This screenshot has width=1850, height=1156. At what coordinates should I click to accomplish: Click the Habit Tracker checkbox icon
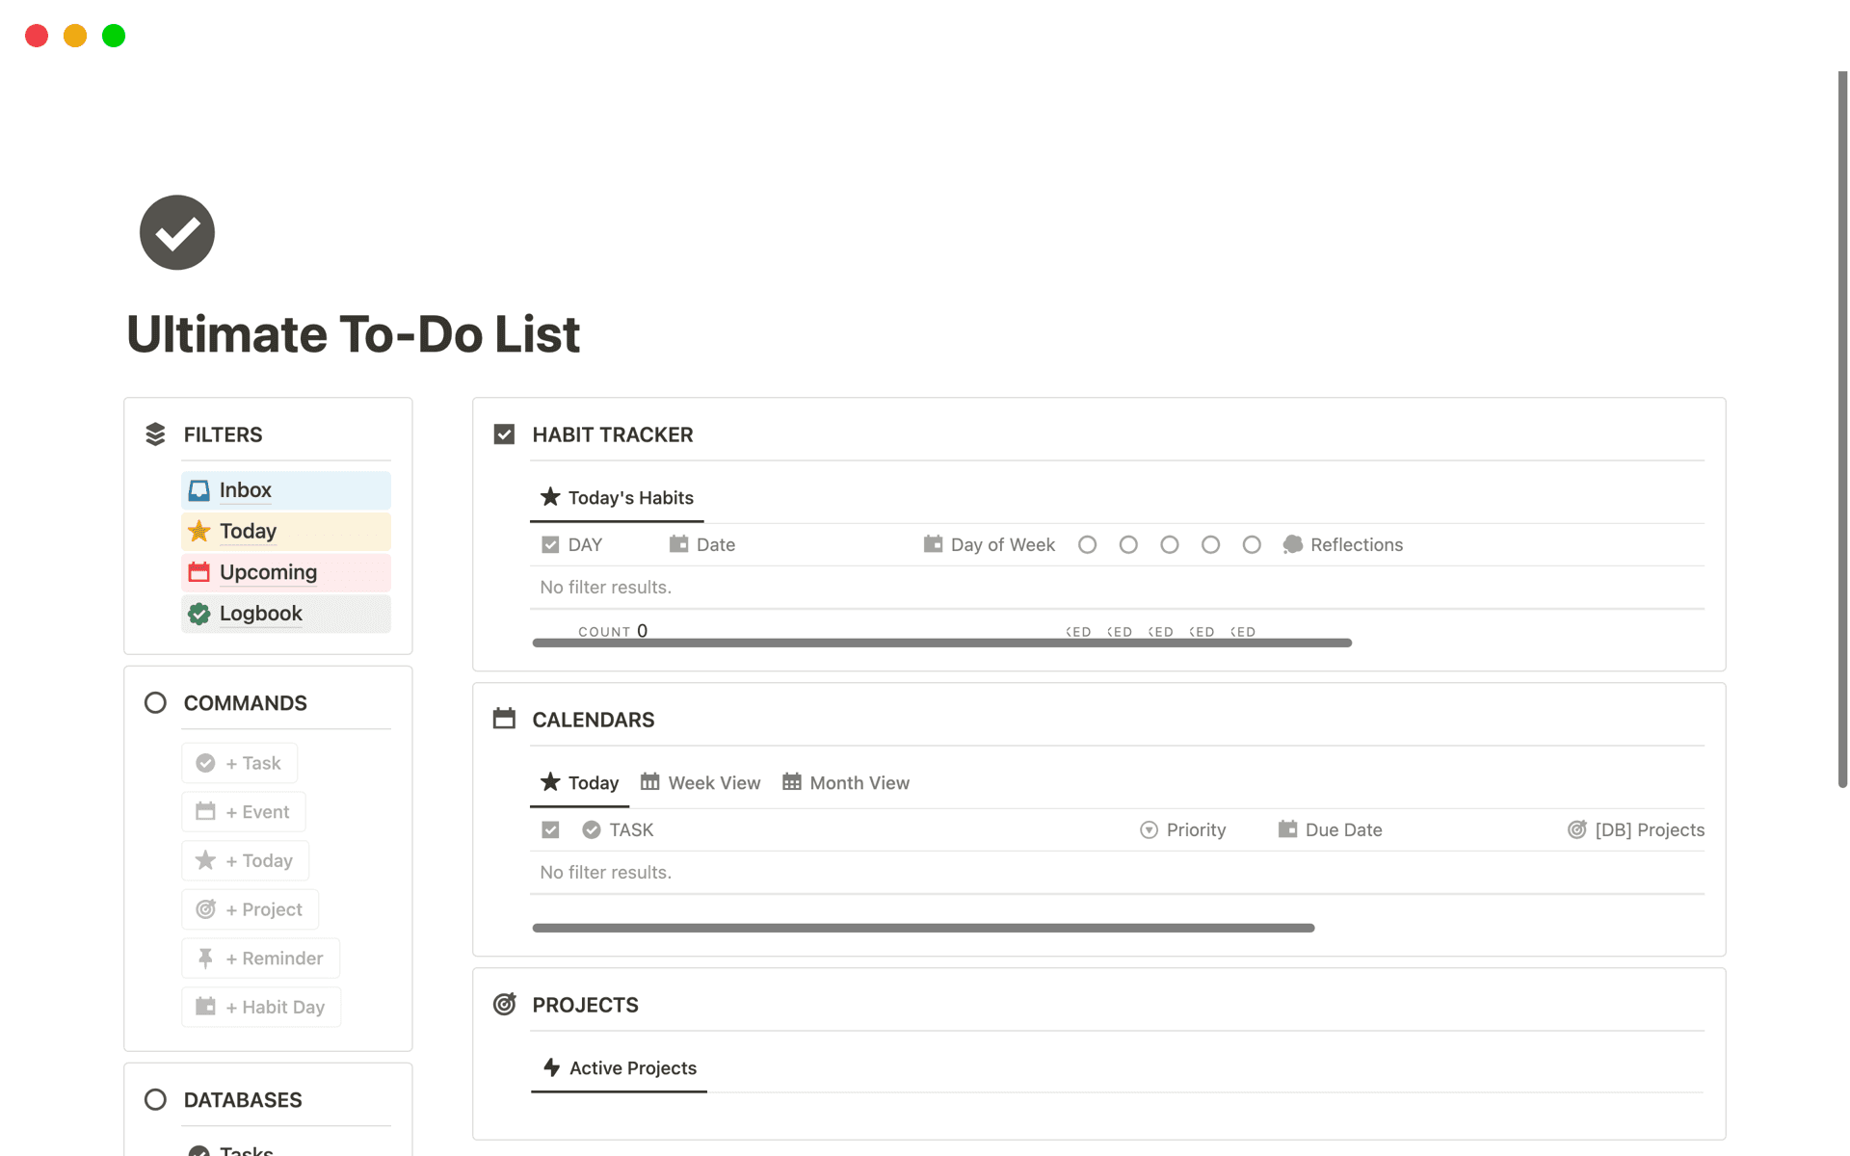coord(503,433)
